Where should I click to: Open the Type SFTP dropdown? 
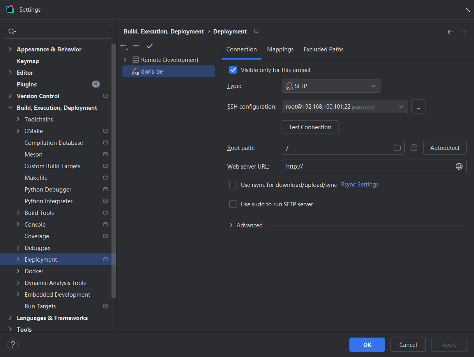[331, 86]
